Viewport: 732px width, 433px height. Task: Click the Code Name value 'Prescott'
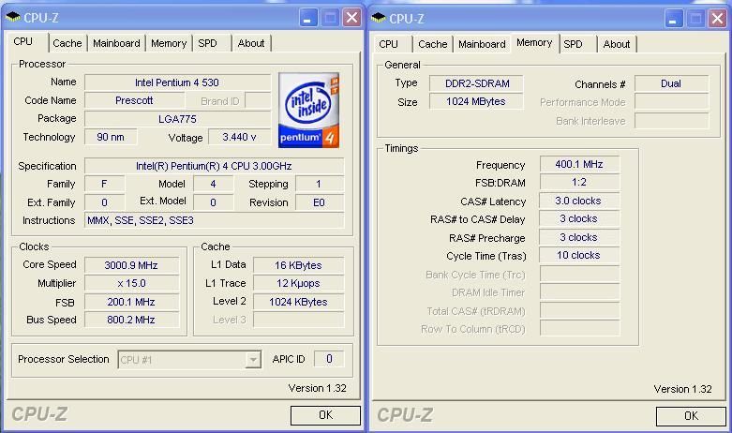(134, 101)
